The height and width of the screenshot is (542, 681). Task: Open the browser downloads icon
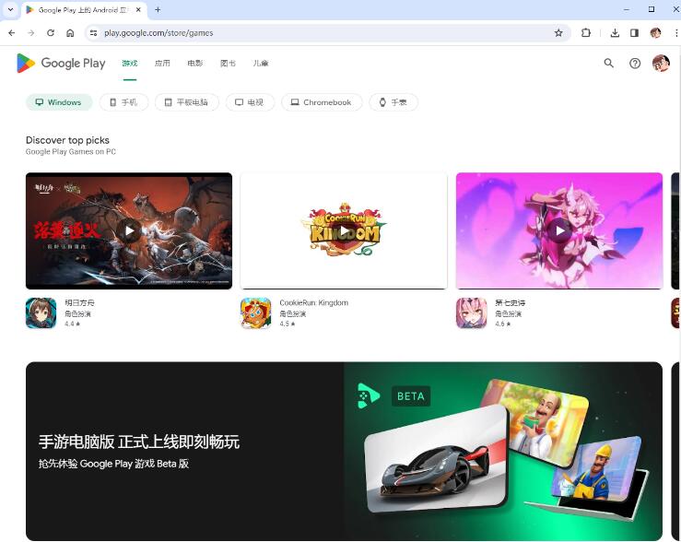615,33
